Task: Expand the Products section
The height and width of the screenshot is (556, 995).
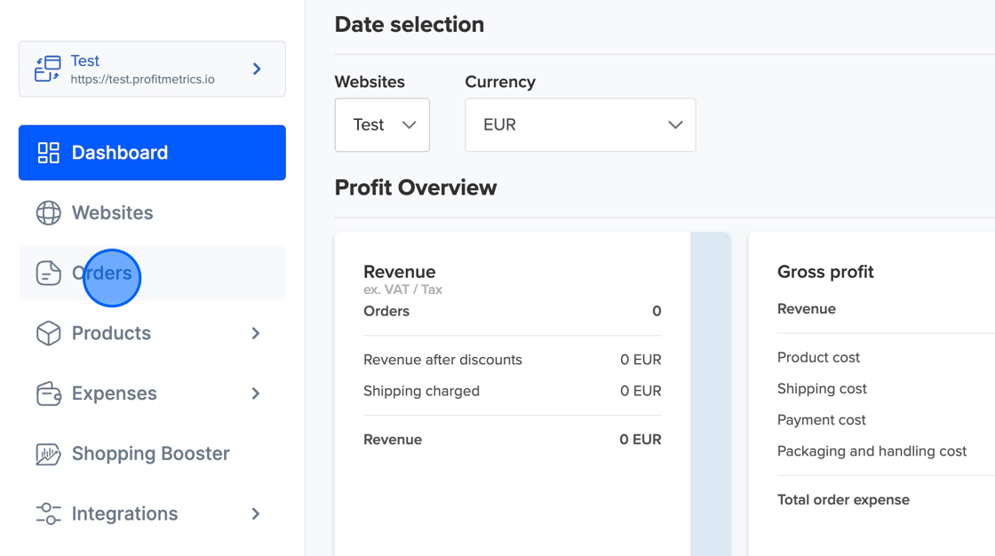Action: (257, 333)
